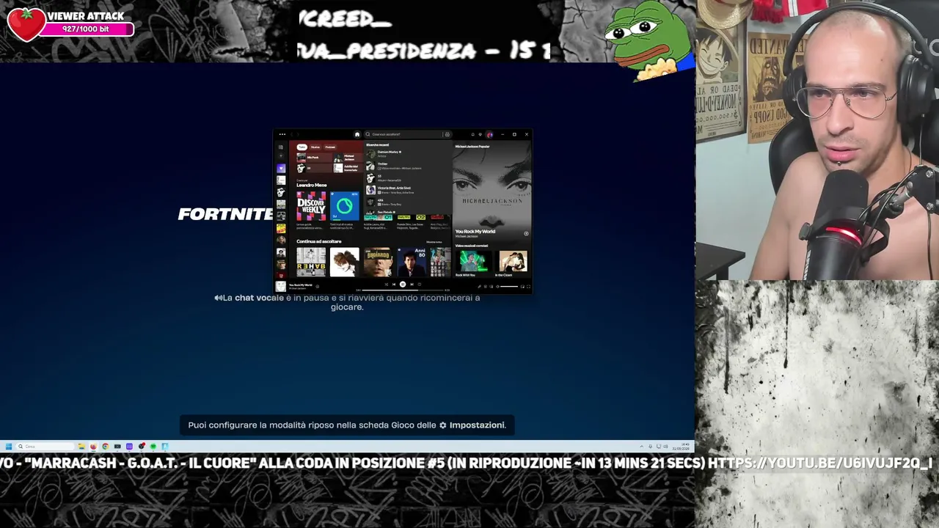Open the queue icon in the player bar
The width and height of the screenshot is (939, 528).
pyautogui.click(x=486, y=287)
